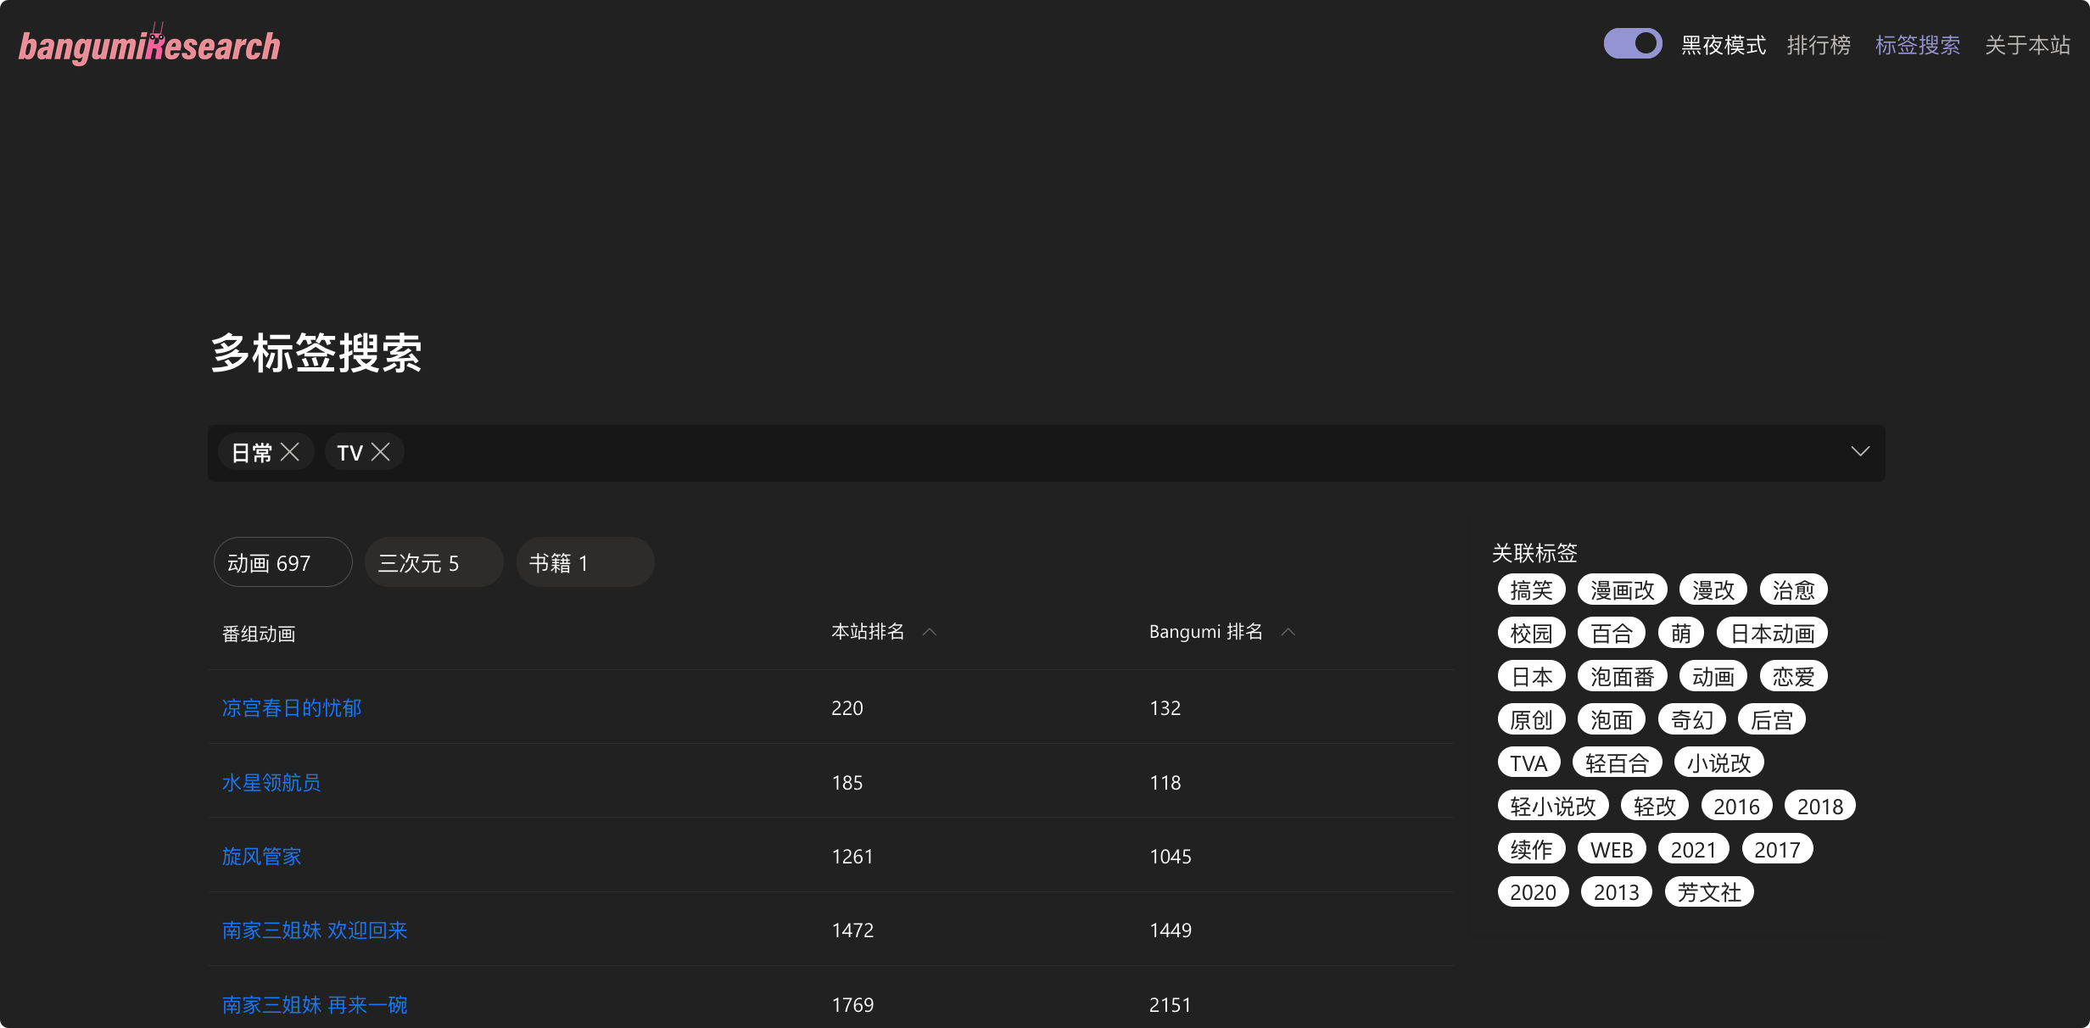The image size is (2090, 1028).
Task: Remove the TV tag with its X
Action: click(381, 452)
